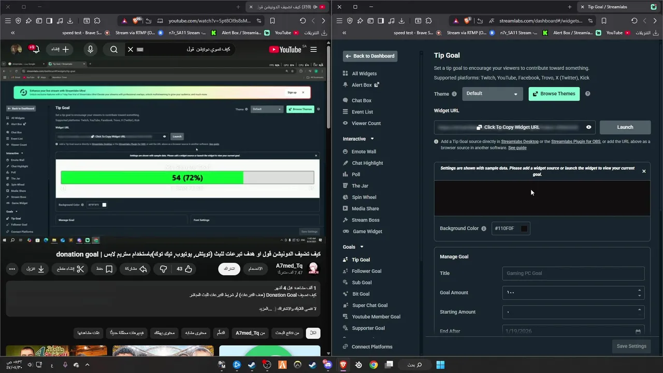Select Event List widget
The width and height of the screenshot is (663, 373).
click(x=358, y=112)
